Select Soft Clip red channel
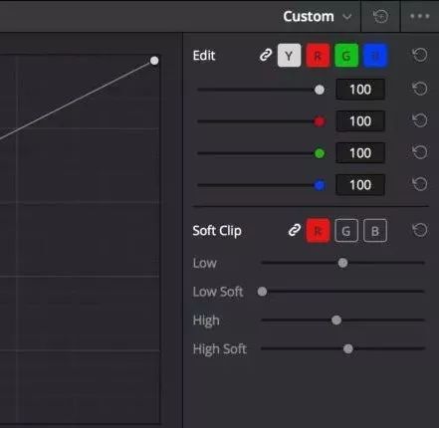 [318, 231]
